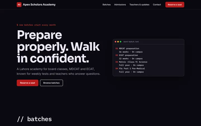Image resolution: width=201 pixels, height=126 pixels.
Task: Click the next-batch.txt file name
Action: tap(131, 42)
